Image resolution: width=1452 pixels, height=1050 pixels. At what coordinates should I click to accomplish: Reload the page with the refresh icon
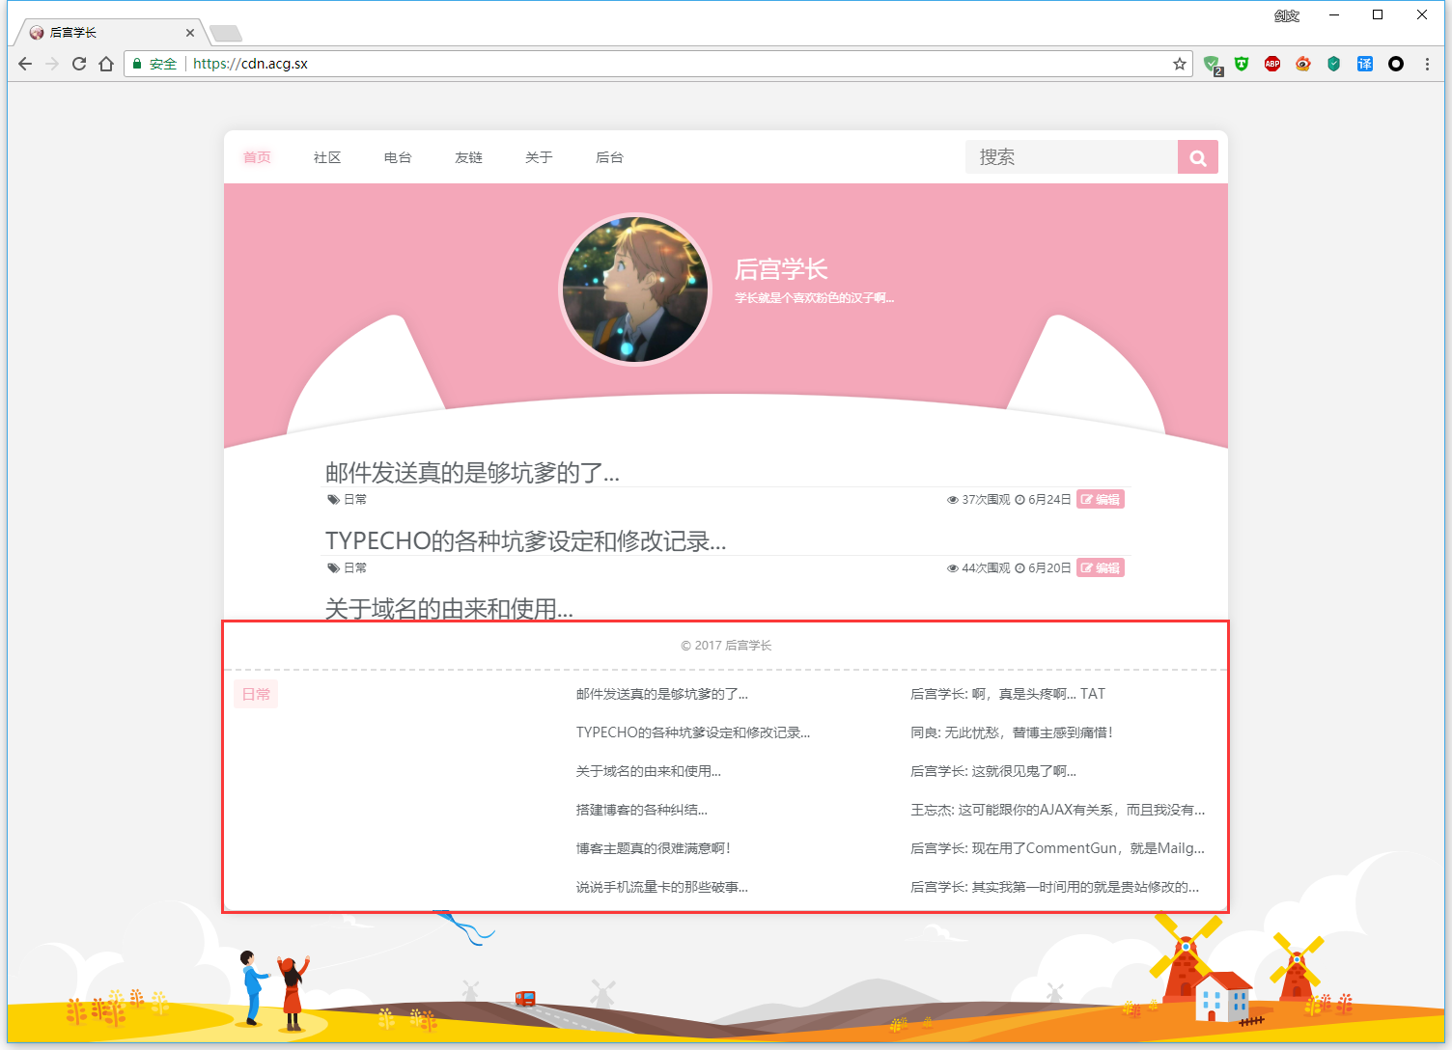(79, 64)
